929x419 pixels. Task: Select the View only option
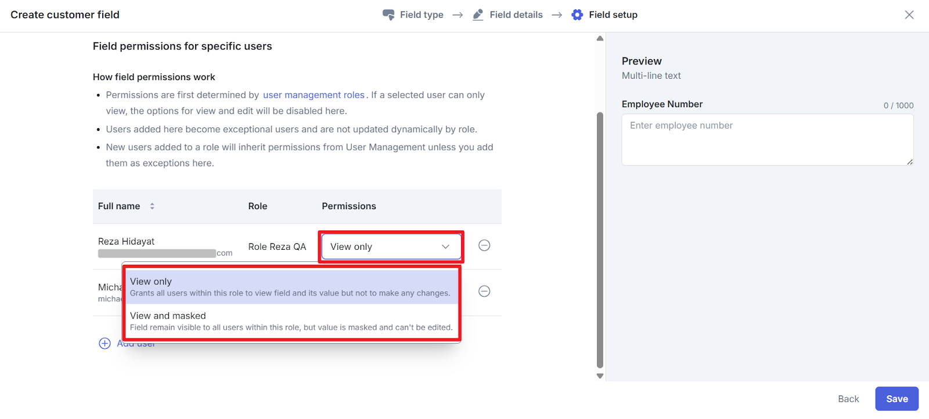[290, 287]
